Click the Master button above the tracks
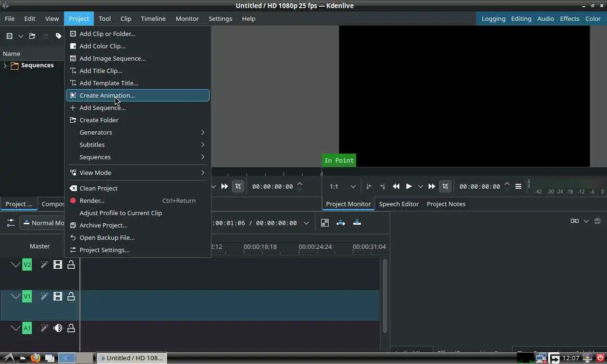The width and height of the screenshot is (607, 364). [40, 246]
